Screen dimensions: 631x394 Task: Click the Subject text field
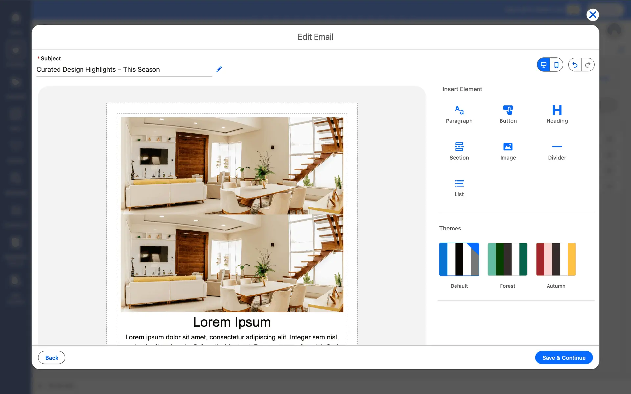(124, 70)
